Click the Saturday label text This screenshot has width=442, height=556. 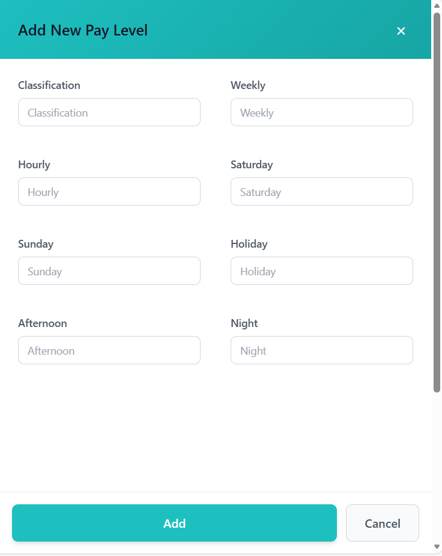(252, 165)
